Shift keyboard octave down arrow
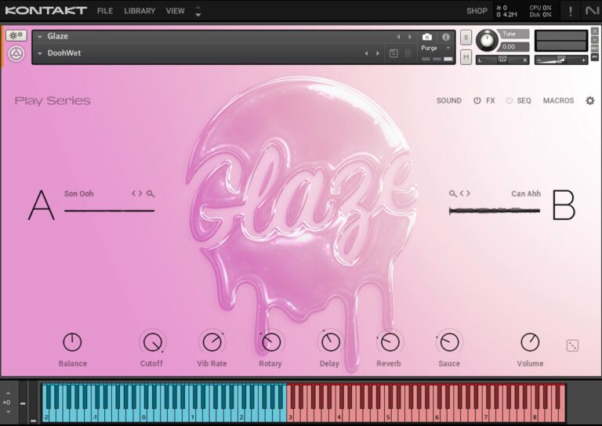602x426 pixels. pos(8,412)
